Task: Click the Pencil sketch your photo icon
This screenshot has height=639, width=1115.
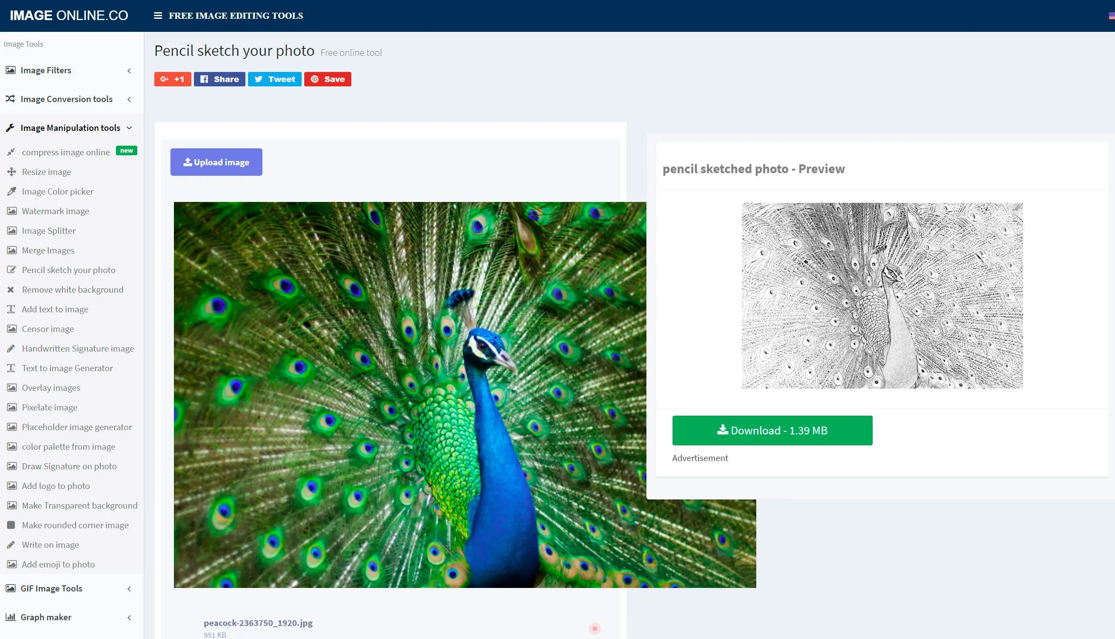Action: 11,270
